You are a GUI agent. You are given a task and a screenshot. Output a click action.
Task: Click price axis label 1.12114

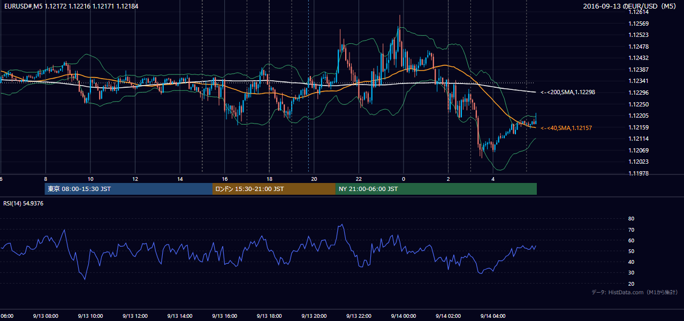(x=639, y=139)
